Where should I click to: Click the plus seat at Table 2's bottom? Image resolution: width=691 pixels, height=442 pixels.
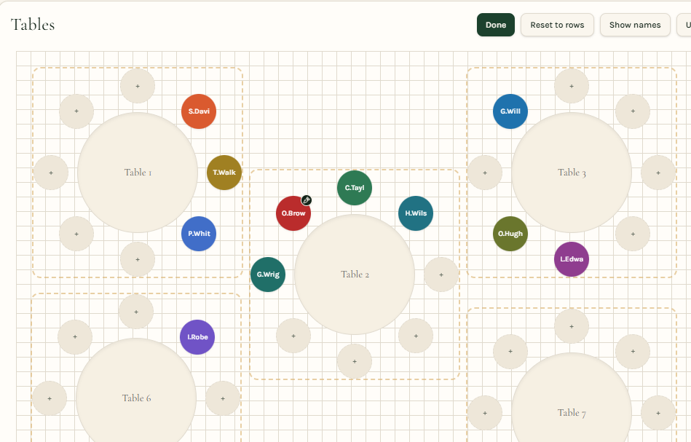pos(355,361)
